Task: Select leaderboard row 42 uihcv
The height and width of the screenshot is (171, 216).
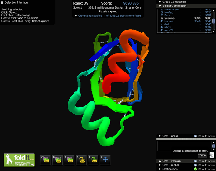Action: pyautogui.click(x=186, y=27)
